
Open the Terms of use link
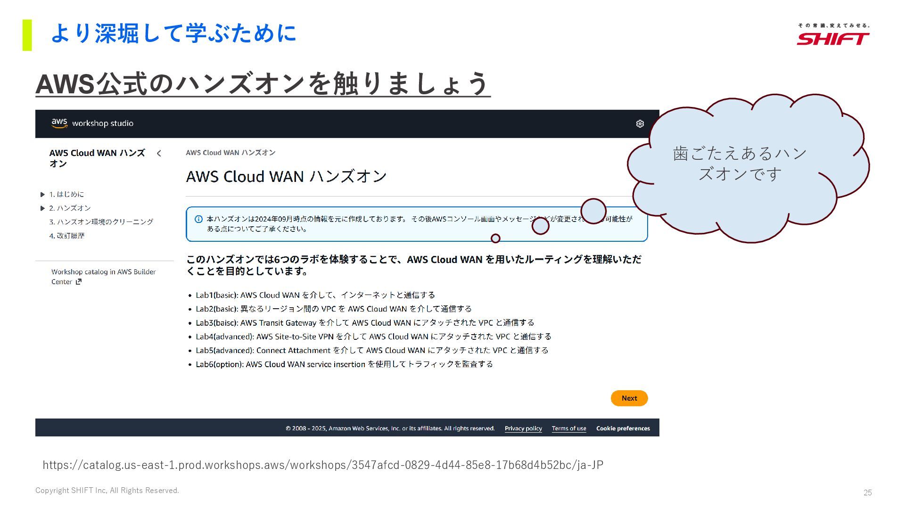coord(569,428)
